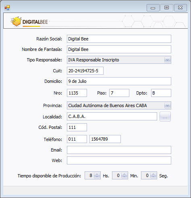
Task: Focus the Cód. Postal field
Action: [x=77, y=127]
